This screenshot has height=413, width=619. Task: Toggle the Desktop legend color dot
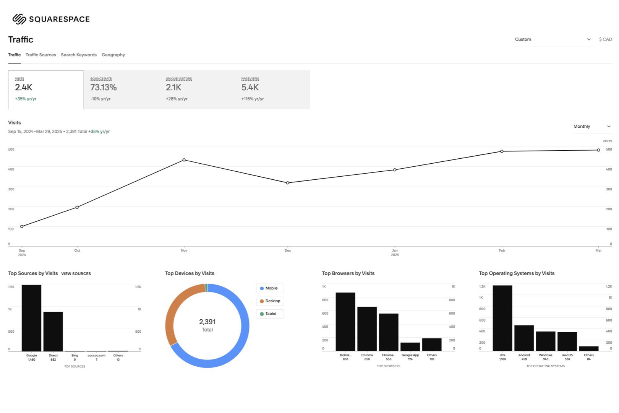[x=262, y=301]
